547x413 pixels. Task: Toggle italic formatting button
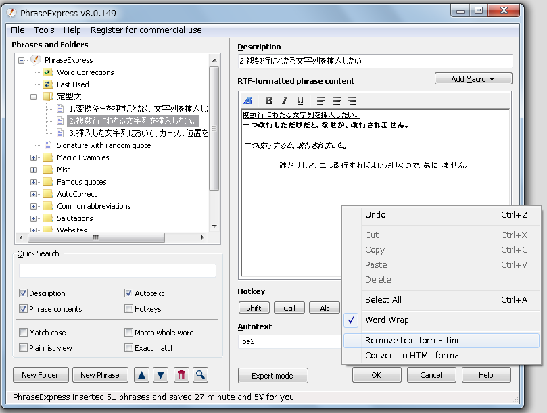tap(284, 101)
